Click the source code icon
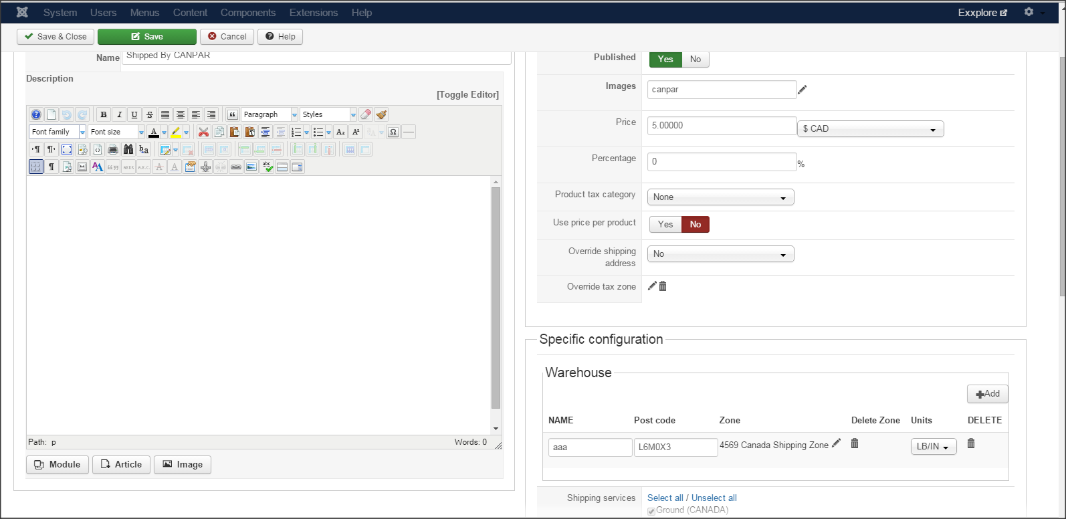 tap(98, 149)
